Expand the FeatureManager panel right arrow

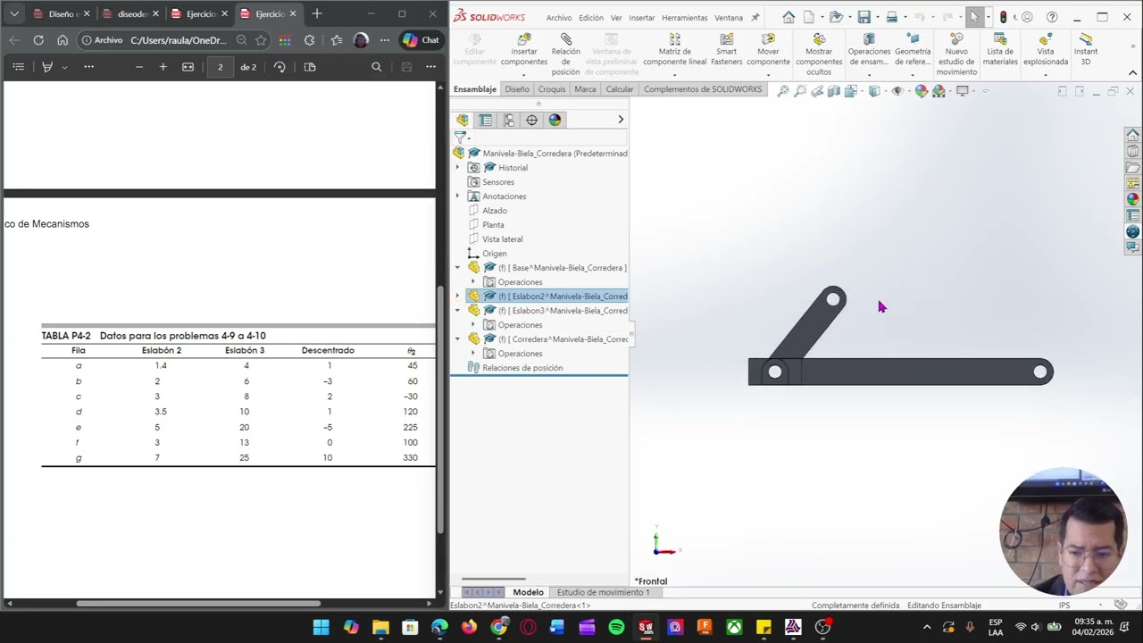pos(621,120)
